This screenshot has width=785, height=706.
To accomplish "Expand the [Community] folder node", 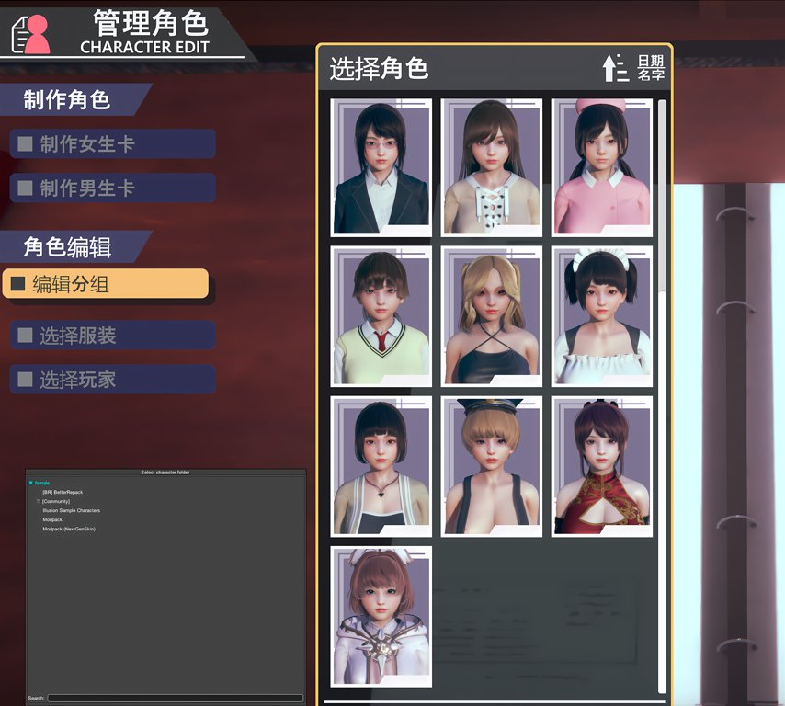I will point(38,501).
